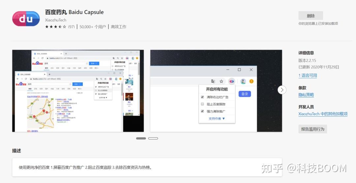This screenshot has width=356, height=183.
Task: Open XiaozhuTech 中的其他加载项 link
Action: [323, 114]
